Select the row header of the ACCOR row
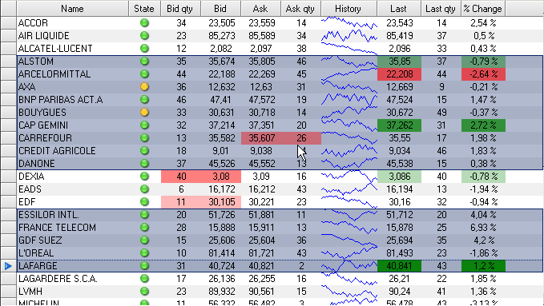Image resolution: width=544 pixels, height=306 pixels. (x=8, y=23)
